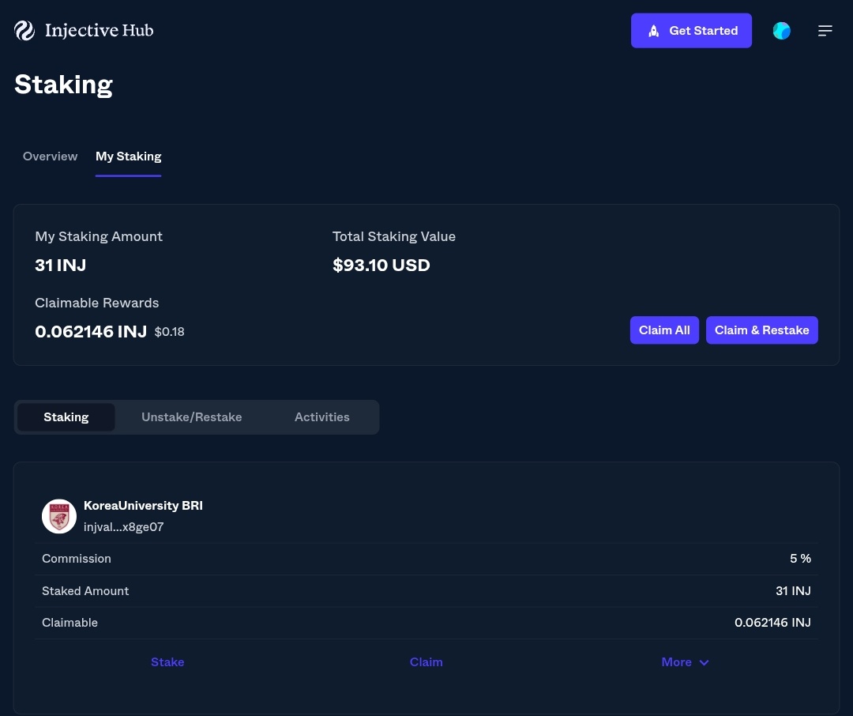This screenshot has width=853, height=716.
Task: Select the Staking sub-tab
Action: 66,417
